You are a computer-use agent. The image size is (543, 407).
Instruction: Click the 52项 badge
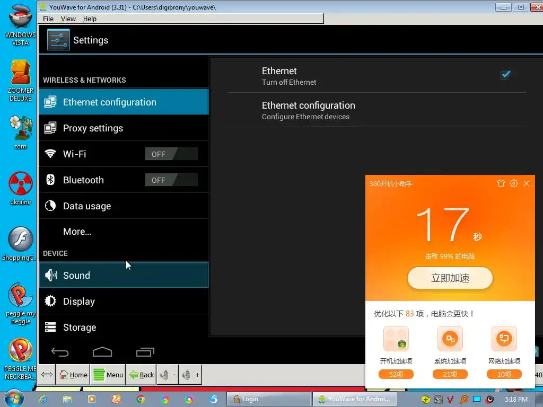(x=396, y=374)
